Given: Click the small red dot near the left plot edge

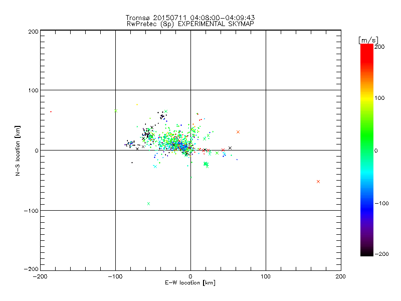Looking at the screenshot, I should click(51, 112).
